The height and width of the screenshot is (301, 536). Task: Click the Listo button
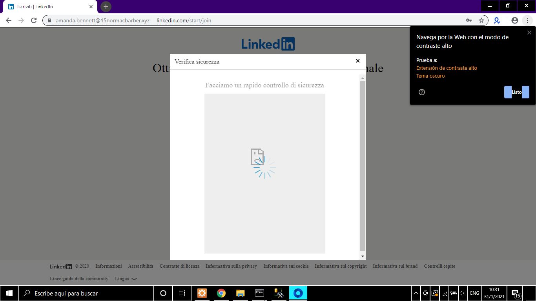coord(517,92)
